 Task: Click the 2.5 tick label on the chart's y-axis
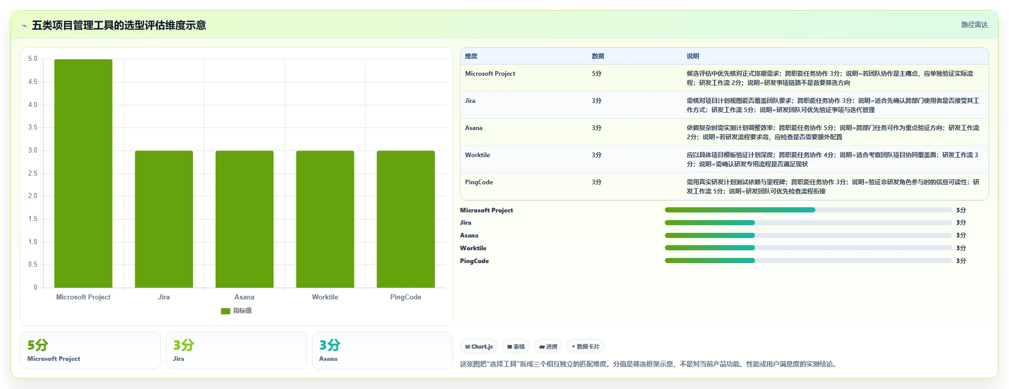tap(33, 174)
